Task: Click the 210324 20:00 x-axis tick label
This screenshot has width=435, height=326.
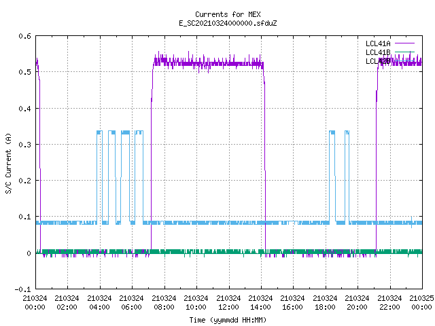Action: pyautogui.click(x=357, y=303)
